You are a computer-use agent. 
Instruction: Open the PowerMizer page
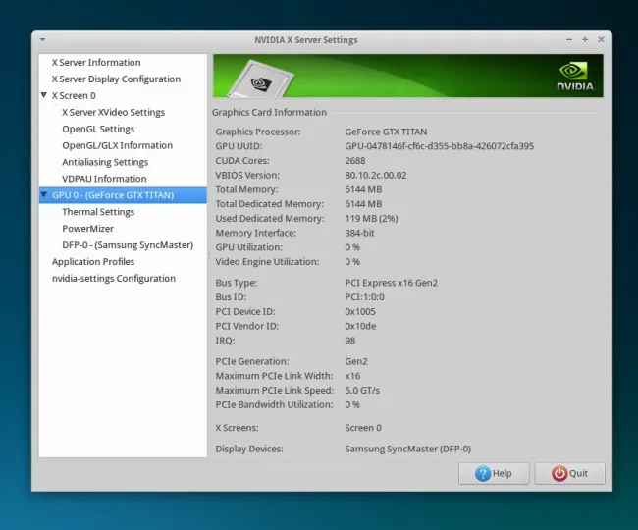[87, 229]
